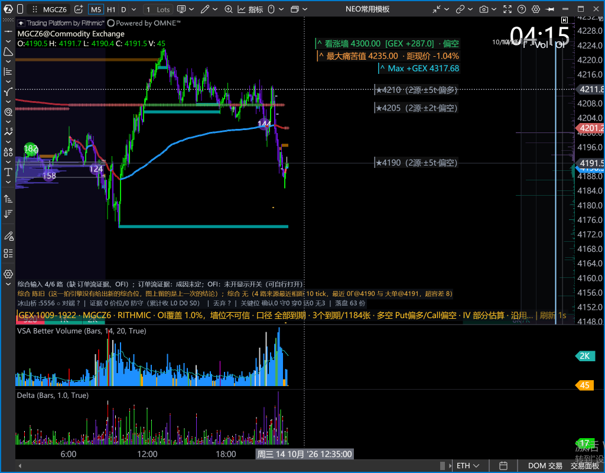
Task: Select the curve path drawing tool
Action: click(x=8, y=92)
